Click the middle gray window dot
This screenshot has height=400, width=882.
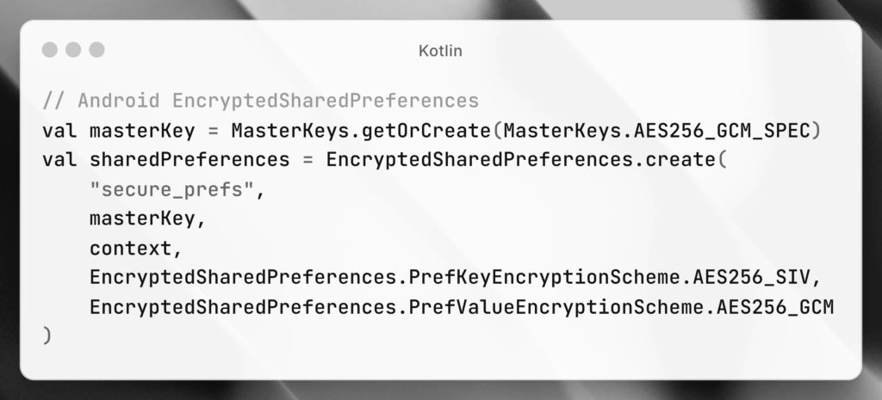click(x=73, y=50)
